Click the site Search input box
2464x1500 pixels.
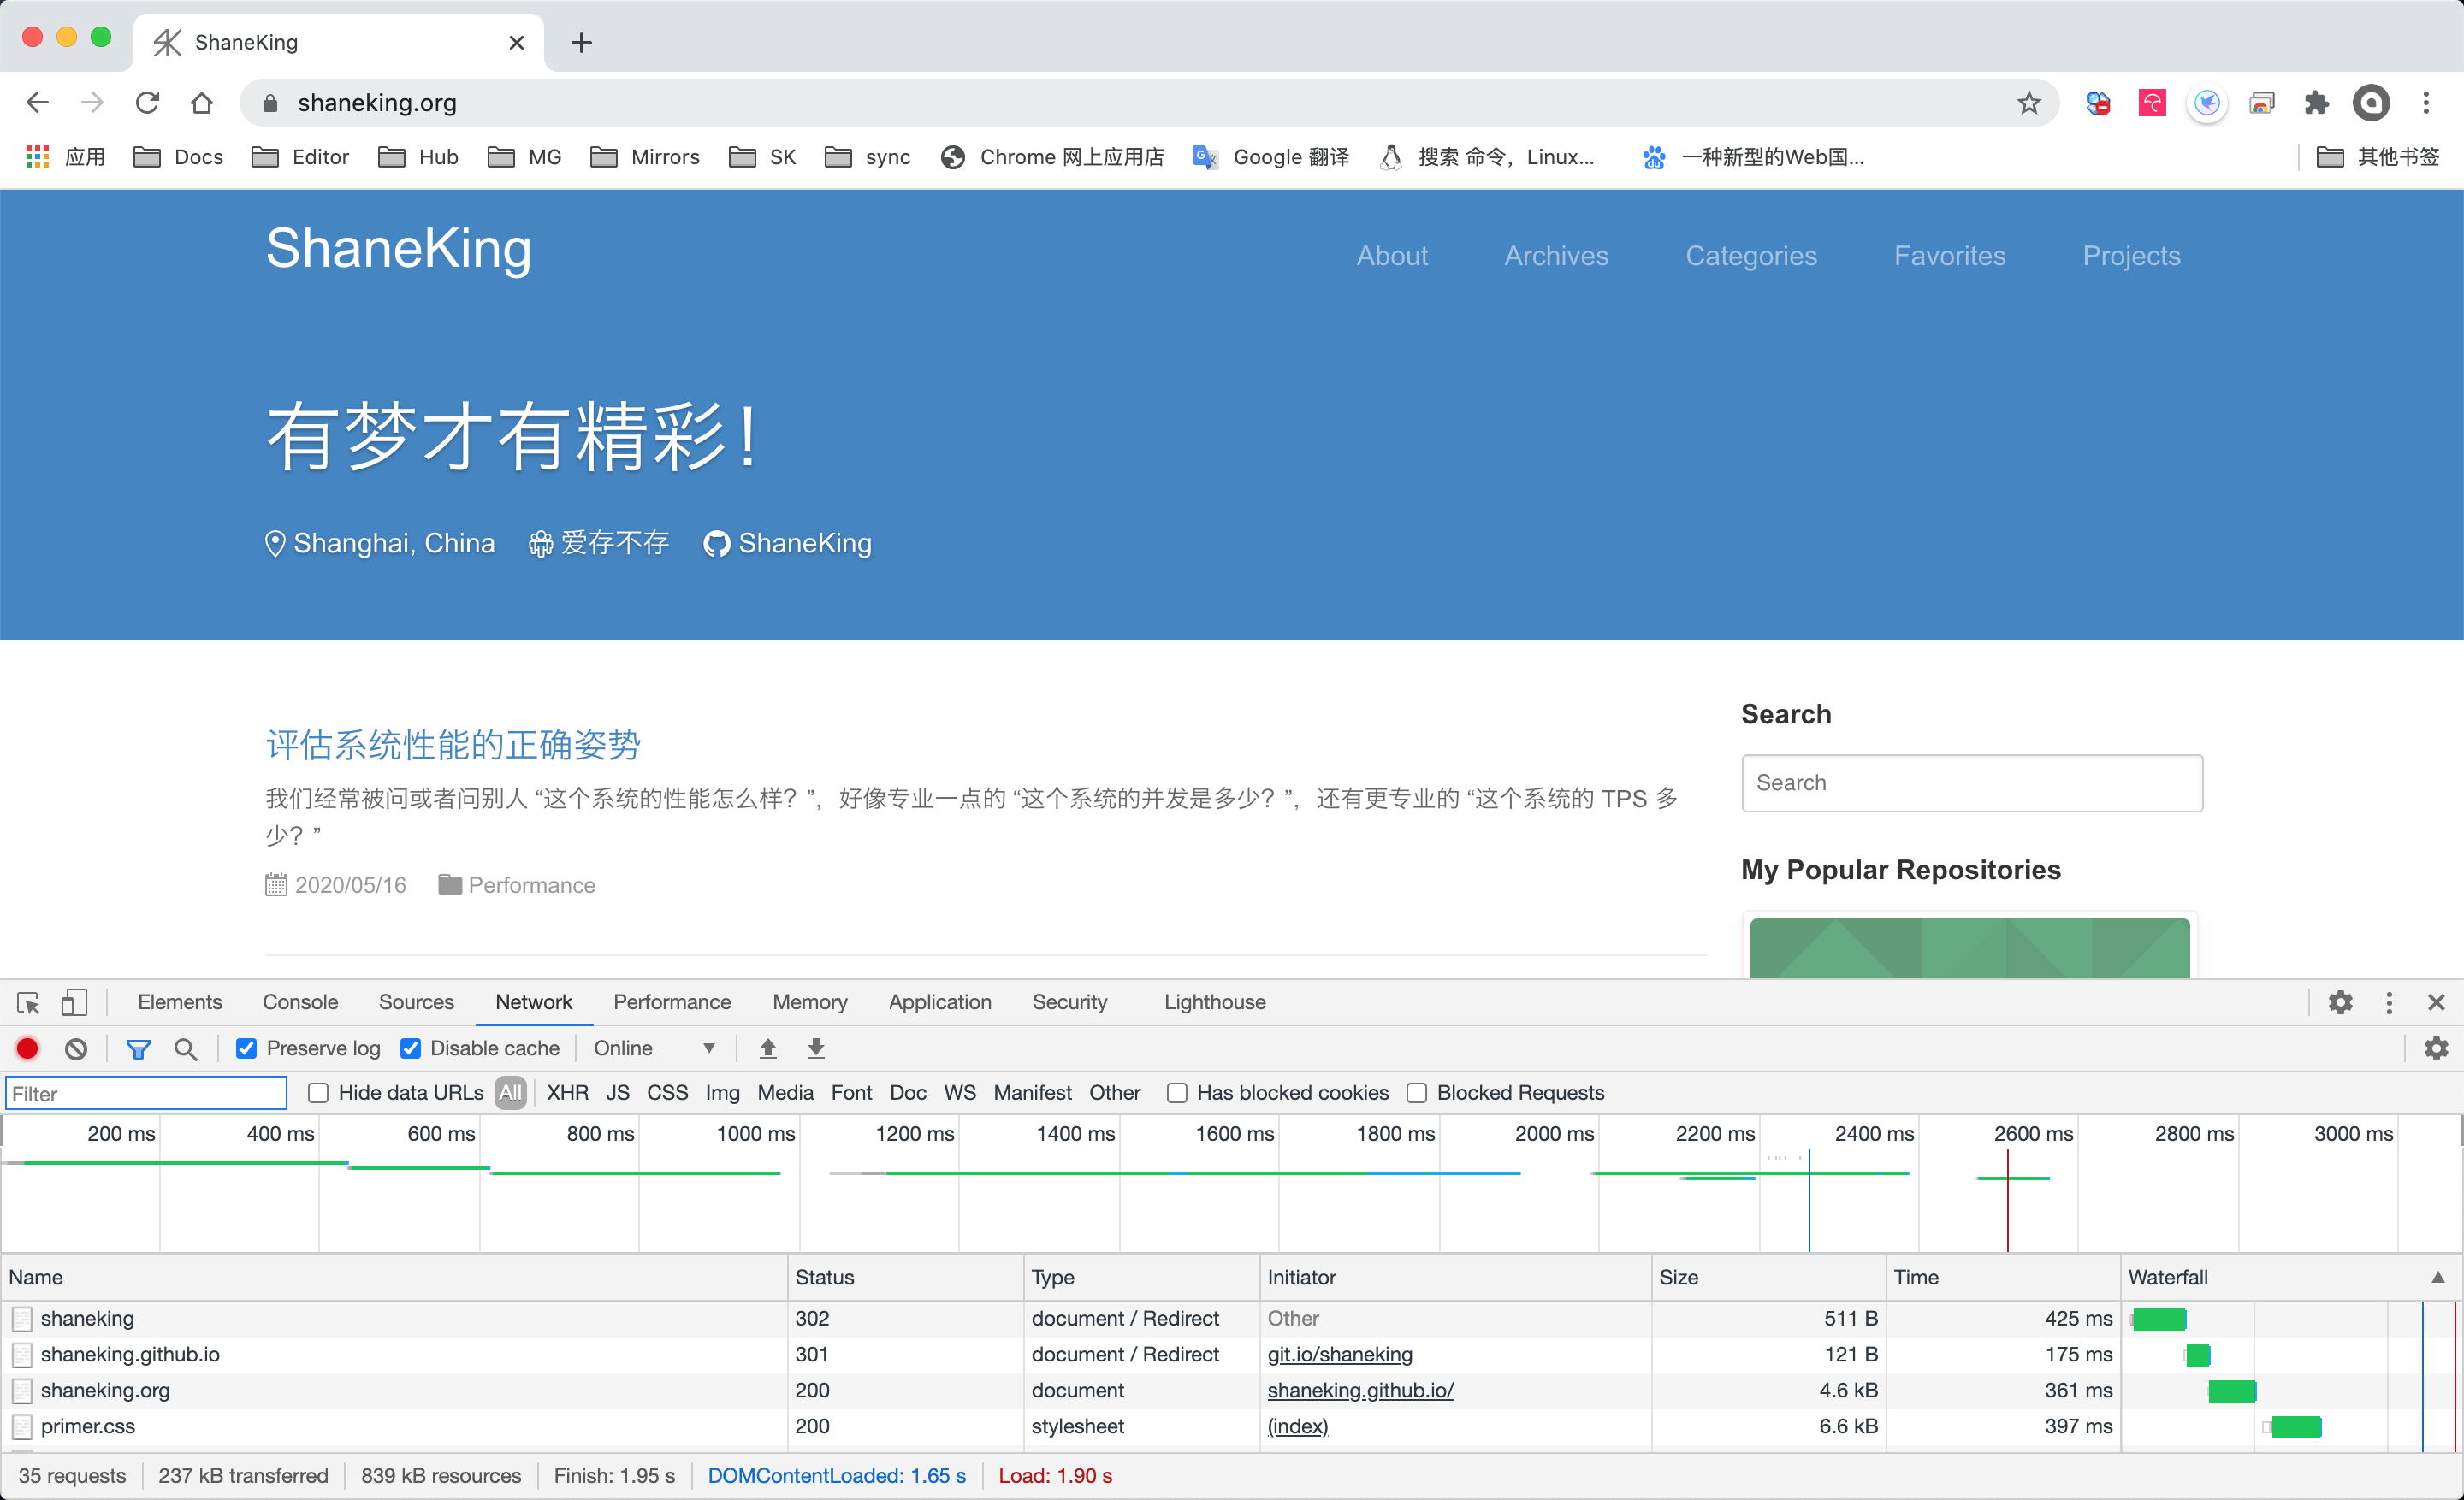point(1971,782)
